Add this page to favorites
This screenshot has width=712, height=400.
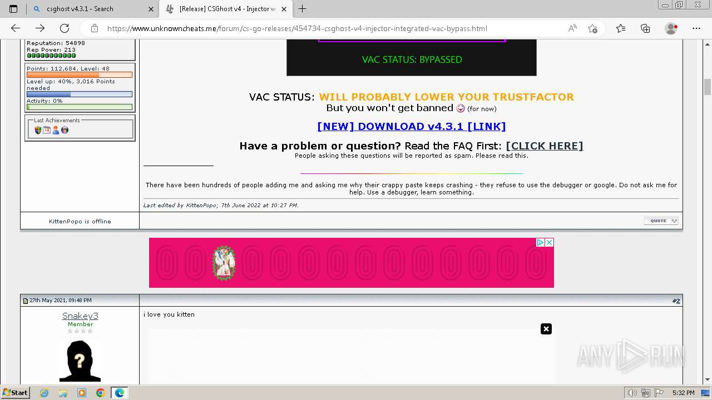[x=593, y=28]
